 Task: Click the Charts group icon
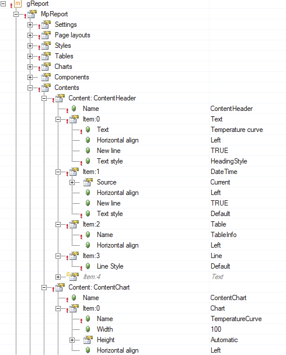click(x=46, y=67)
